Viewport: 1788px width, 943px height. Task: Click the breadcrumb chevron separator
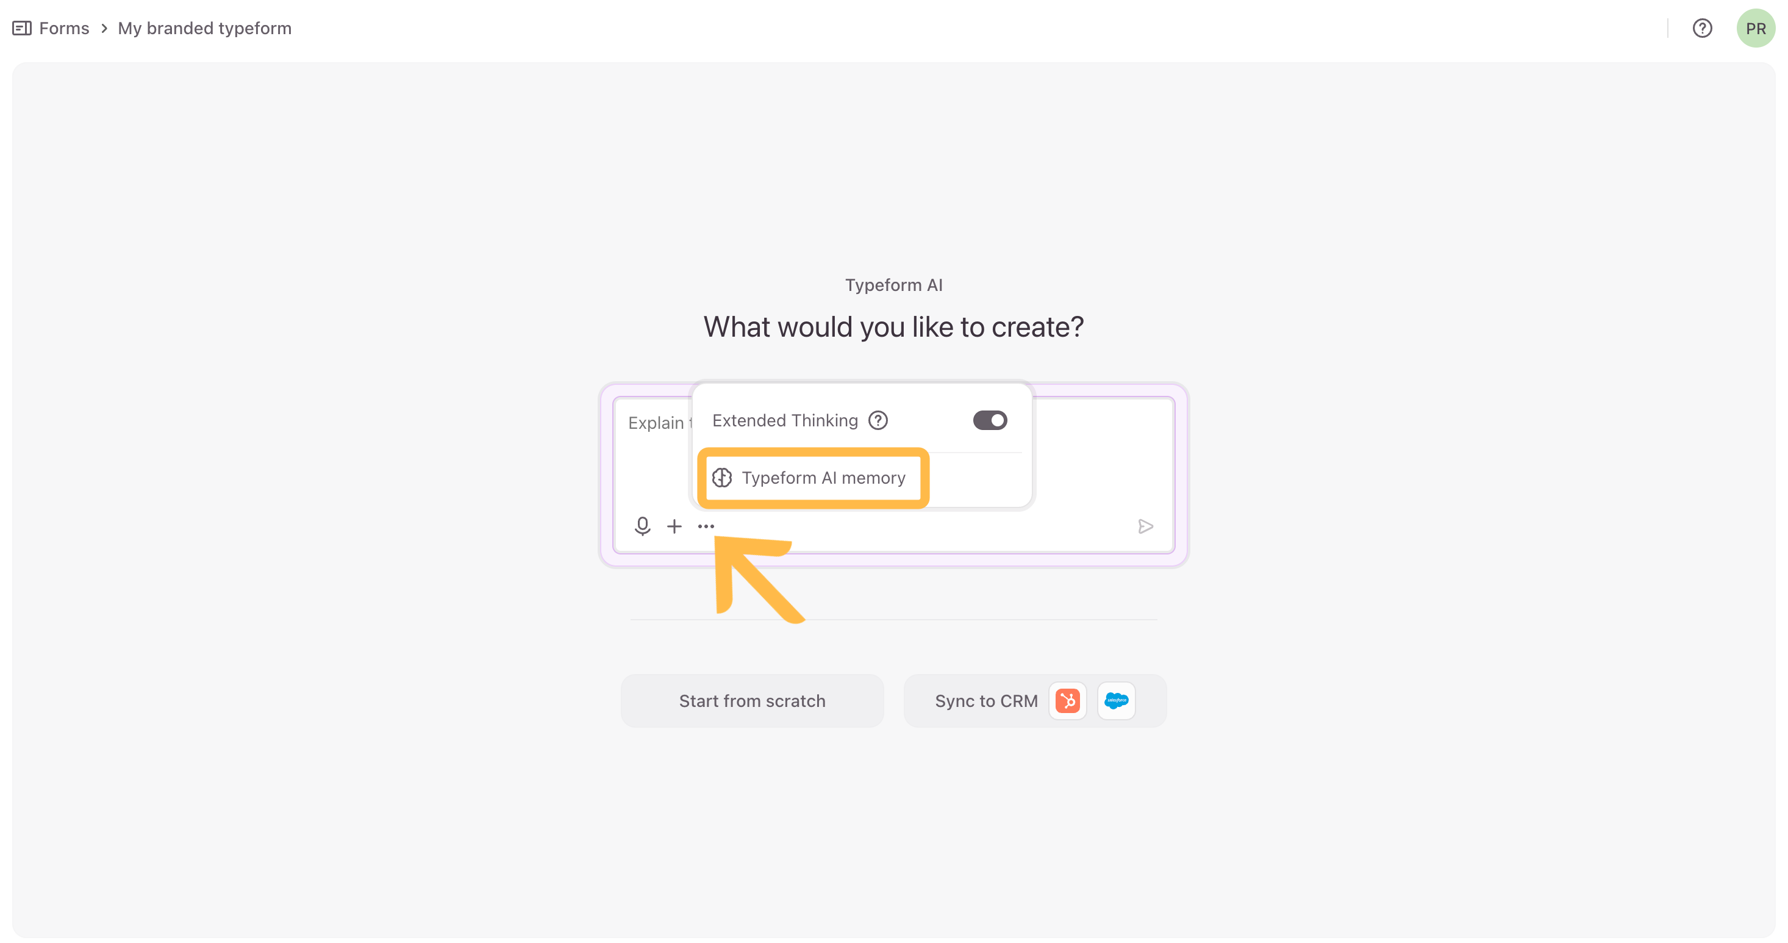104,29
